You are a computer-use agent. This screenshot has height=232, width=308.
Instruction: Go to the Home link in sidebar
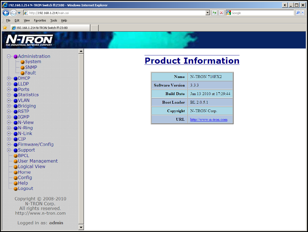(x=24, y=172)
